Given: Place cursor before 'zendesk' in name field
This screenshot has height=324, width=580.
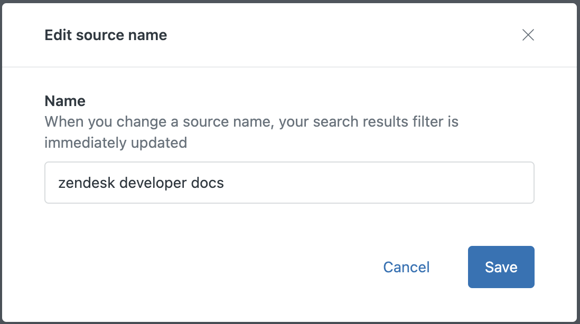Looking at the screenshot, I should click(x=58, y=183).
